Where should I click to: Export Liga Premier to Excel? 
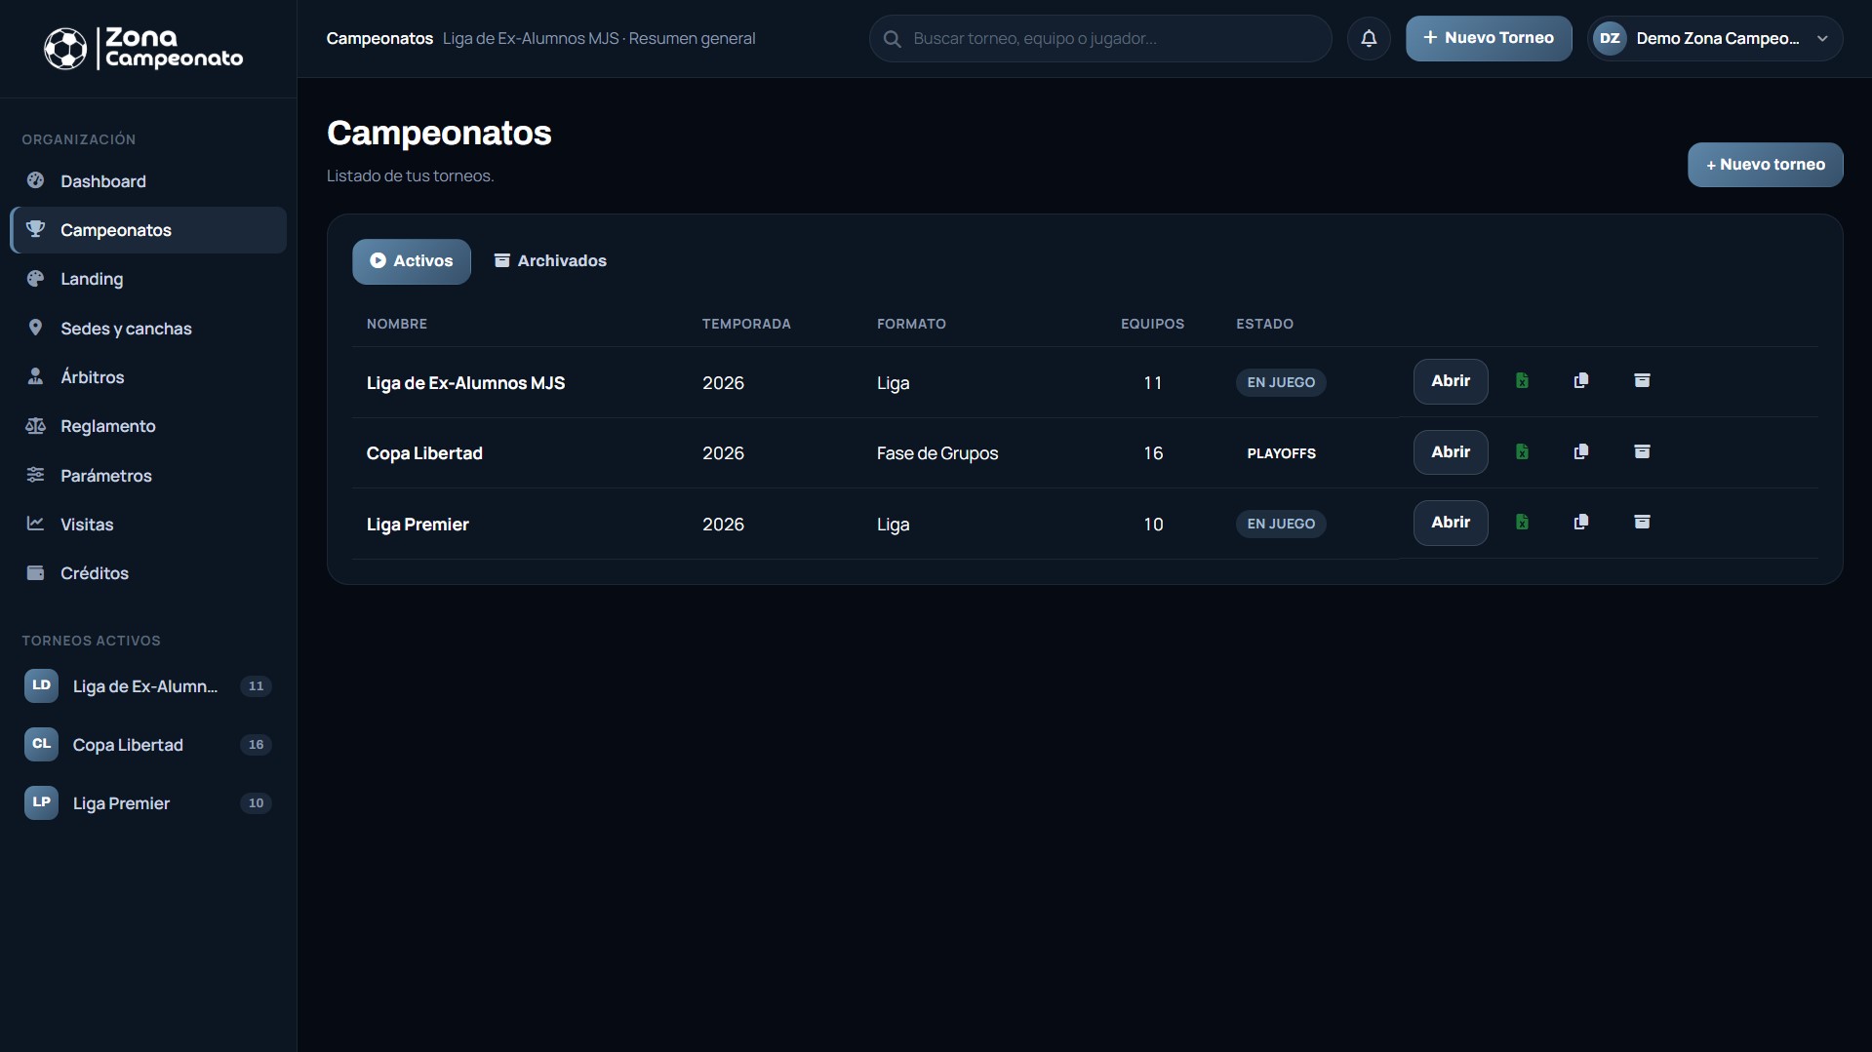point(1522,523)
